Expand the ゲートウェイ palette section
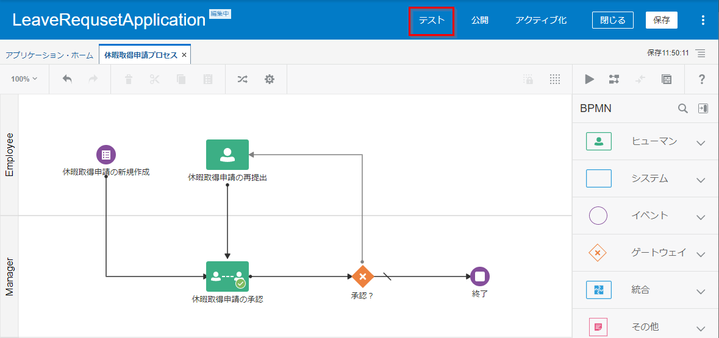Screen dimensions: 719x338 [700, 253]
